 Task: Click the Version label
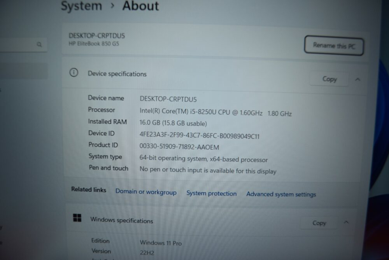pos(101,251)
